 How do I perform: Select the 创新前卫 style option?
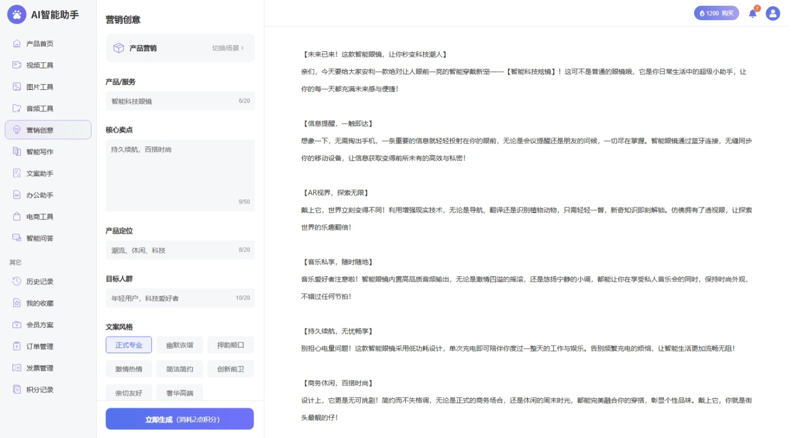(x=230, y=369)
